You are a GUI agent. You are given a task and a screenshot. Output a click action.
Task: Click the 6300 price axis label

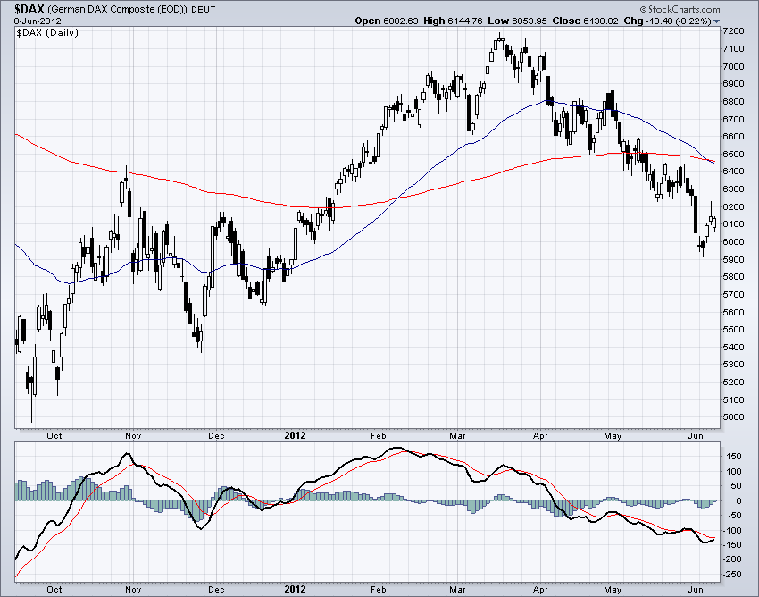click(733, 189)
